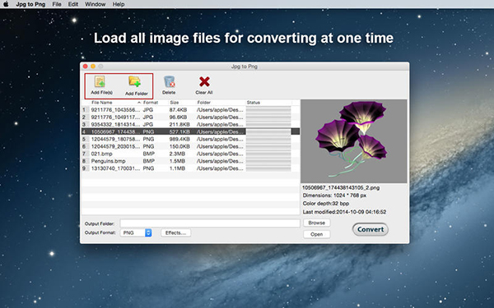Click the Clear All red X icon
Screen dimensions: 494x308
(x=204, y=81)
